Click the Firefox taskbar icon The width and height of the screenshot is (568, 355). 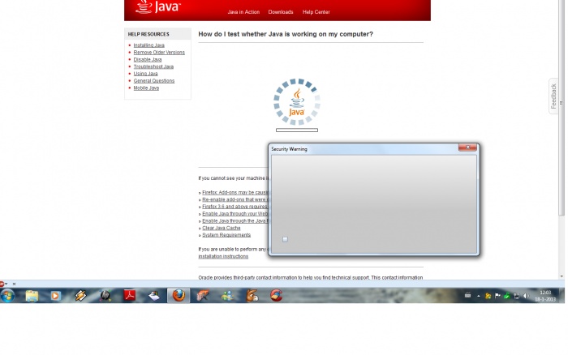pyautogui.click(x=179, y=296)
